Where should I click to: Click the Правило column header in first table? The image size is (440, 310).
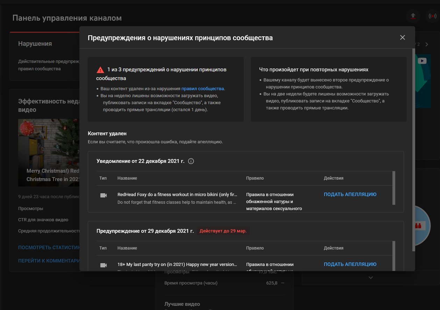255,178
